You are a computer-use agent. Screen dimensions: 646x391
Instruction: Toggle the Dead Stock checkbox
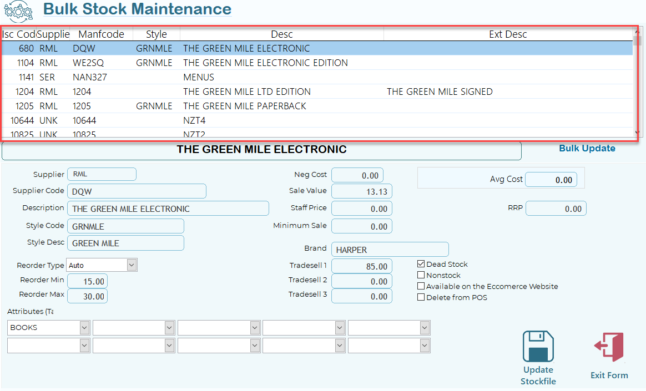click(421, 264)
